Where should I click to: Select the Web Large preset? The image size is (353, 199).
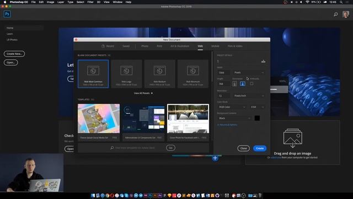point(126,74)
